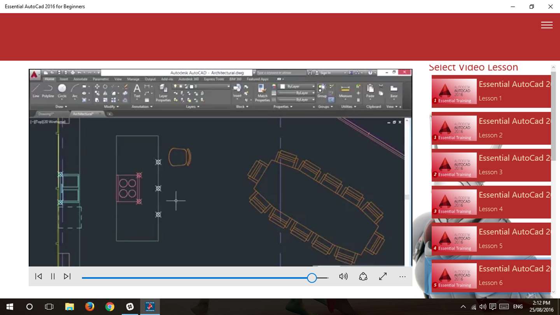Toggle fullscreen on the video player
The height and width of the screenshot is (315, 560).
click(383, 276)
